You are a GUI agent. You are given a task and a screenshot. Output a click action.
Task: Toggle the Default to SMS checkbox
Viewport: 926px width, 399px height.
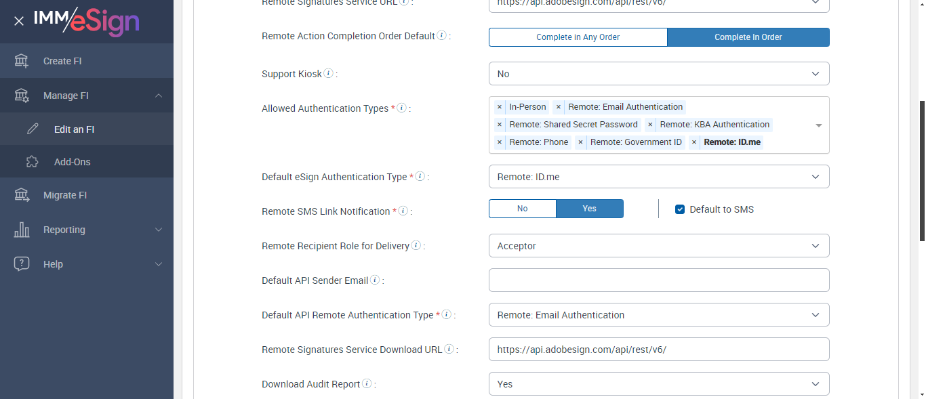click(x=680, y=209)
